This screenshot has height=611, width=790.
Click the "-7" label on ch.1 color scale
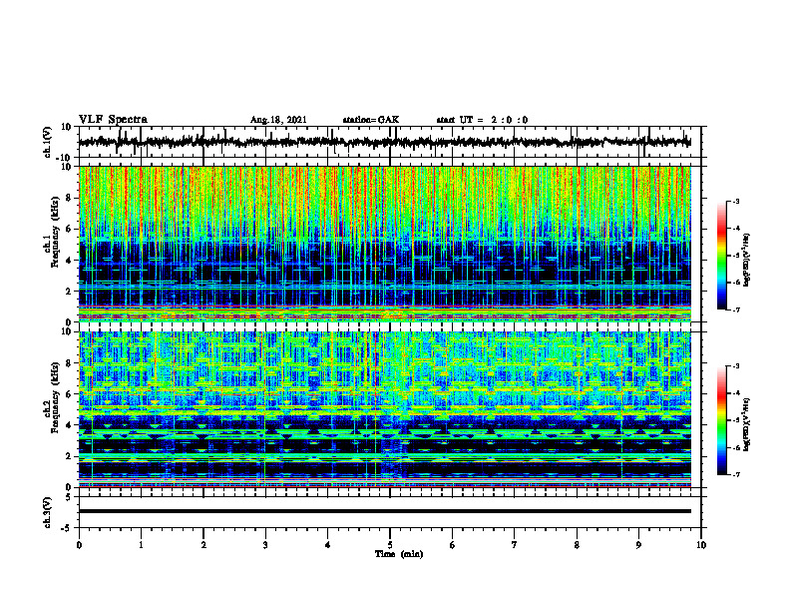pos(736,309)
